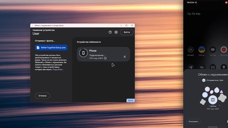Open the Подробнее link
Screen dimensions: 228x128
click(x=58, y=70)
